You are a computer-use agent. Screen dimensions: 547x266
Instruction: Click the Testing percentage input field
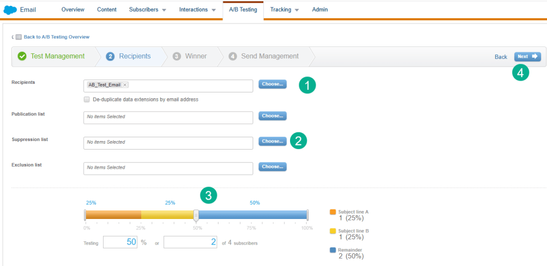pos(121,242)
